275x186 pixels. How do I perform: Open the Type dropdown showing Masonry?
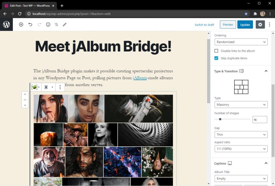pos(241,105)
